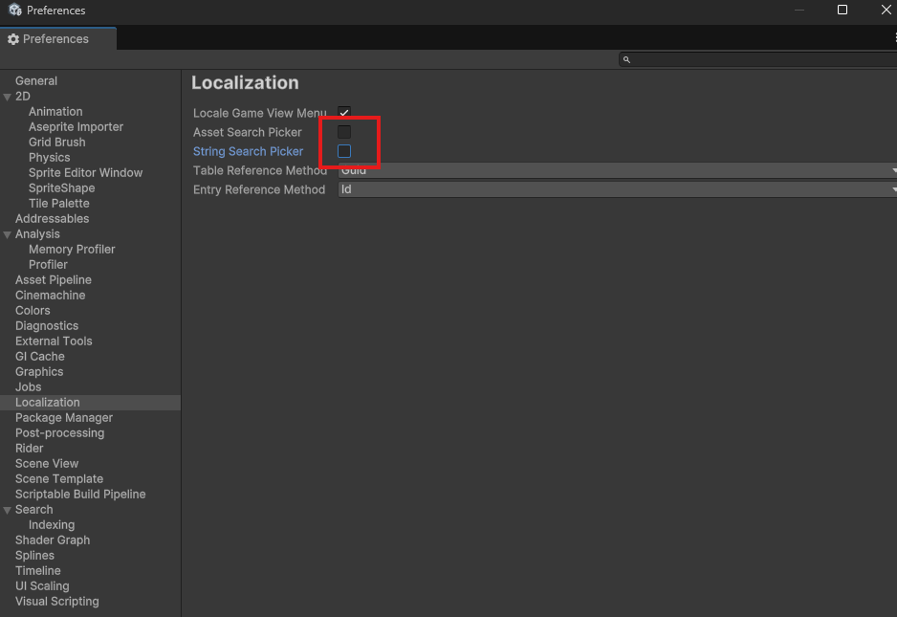The image size is (897, 617).
Task: Select the Search category
Action: click(33, 510)
